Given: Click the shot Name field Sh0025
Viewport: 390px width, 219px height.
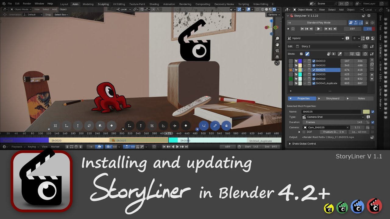Looking at the screenshot, I should pyautogui.click(x=331, y=112).
